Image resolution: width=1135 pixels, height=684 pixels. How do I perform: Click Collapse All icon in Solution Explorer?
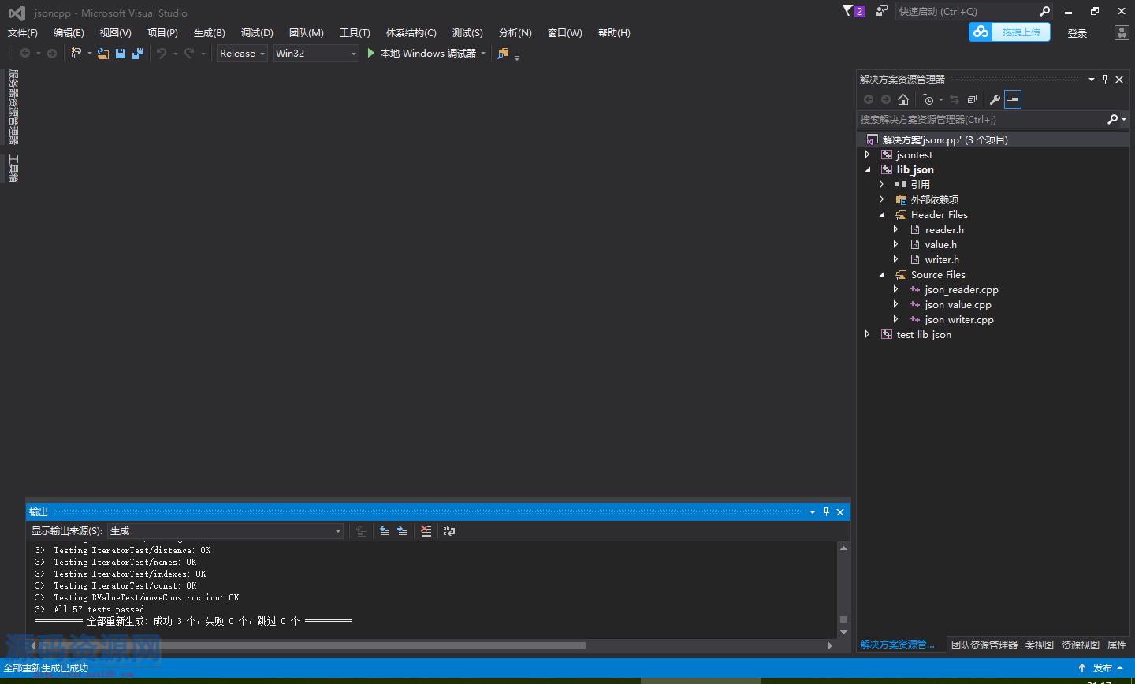(972, 99)
